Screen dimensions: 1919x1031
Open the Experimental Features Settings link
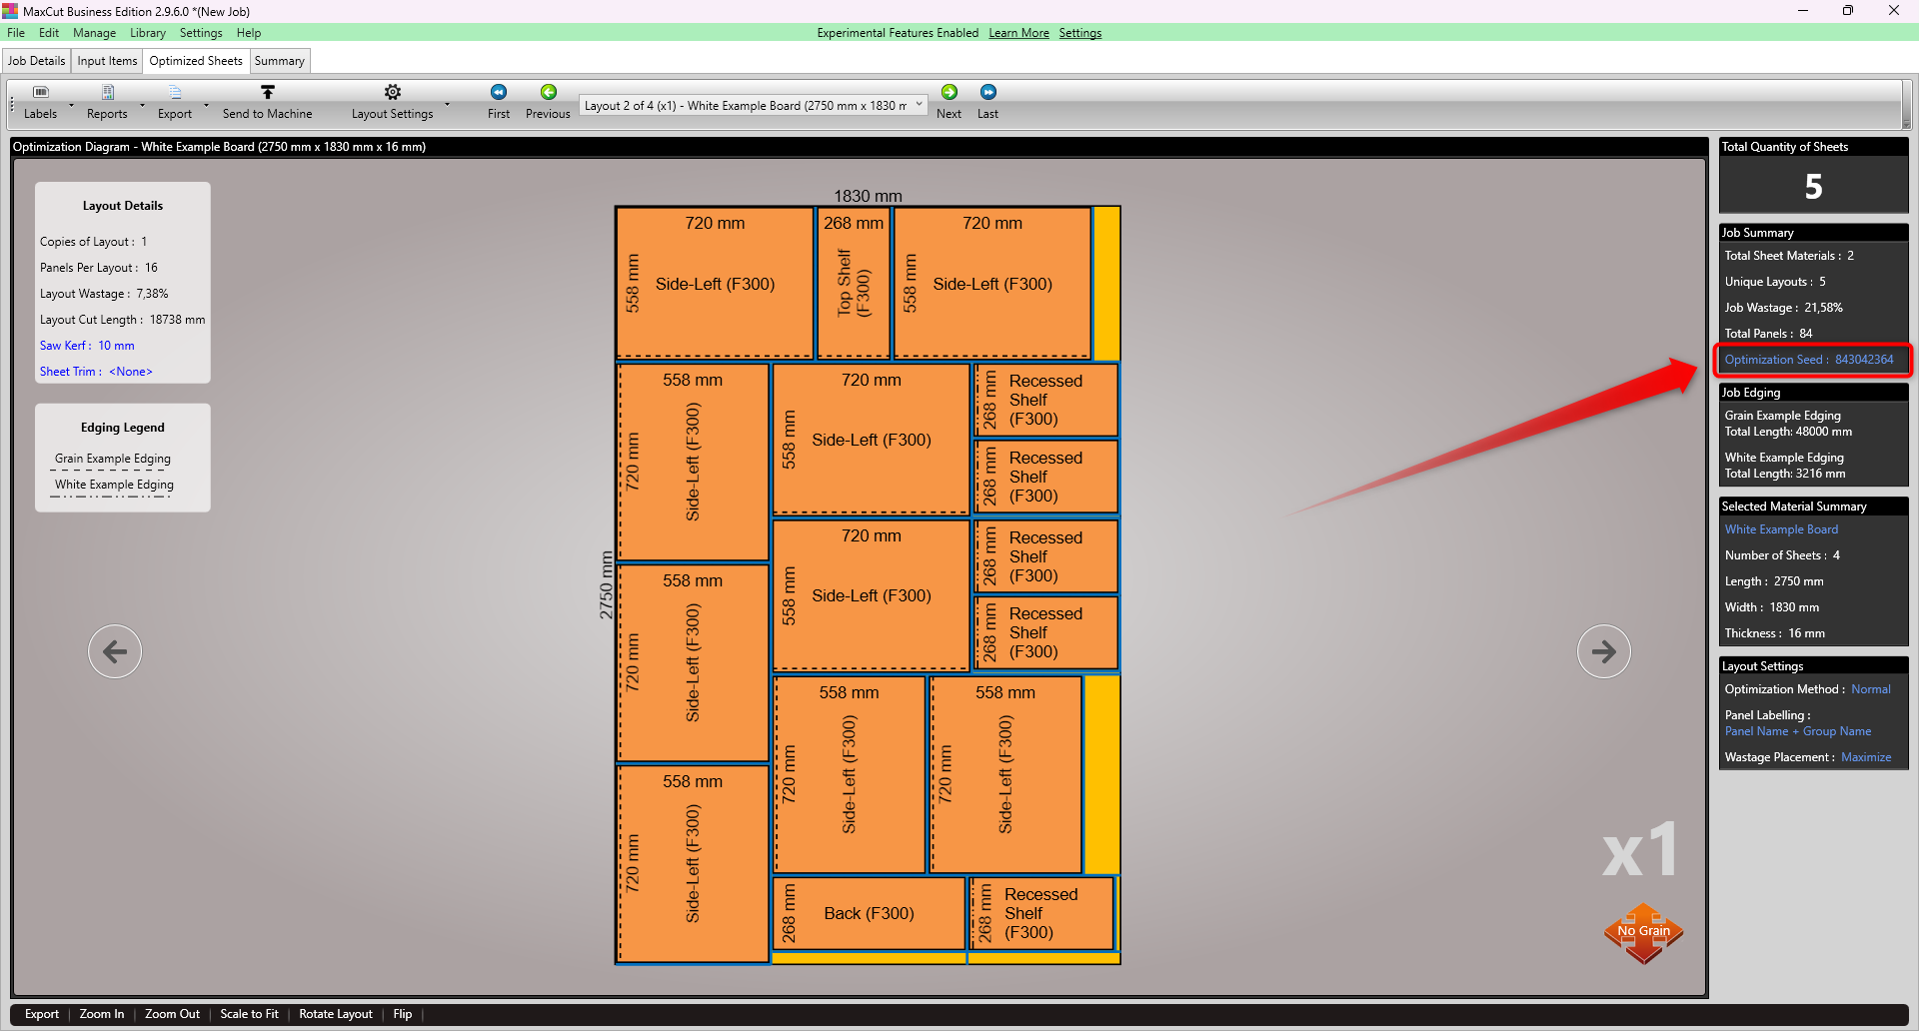pyautogui.click(x=1080, y=33)
